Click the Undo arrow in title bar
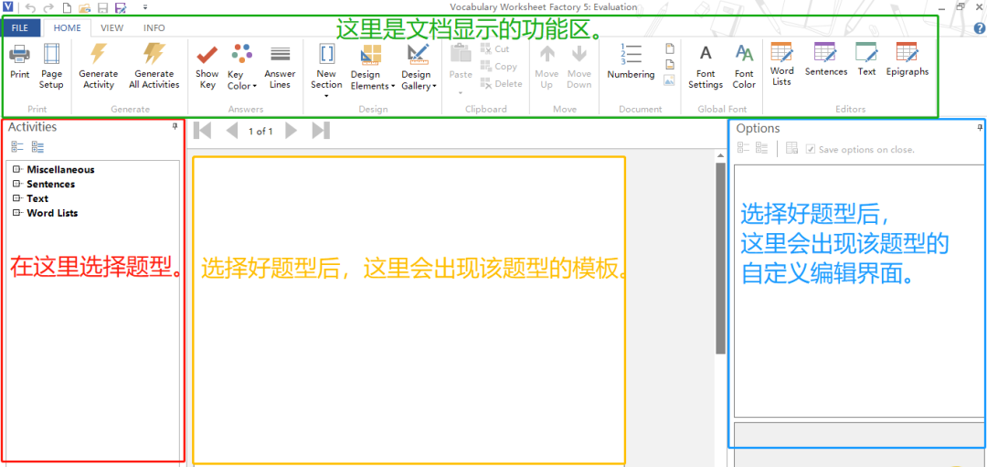This screenshot has height=467, width=987. point(31,7)
